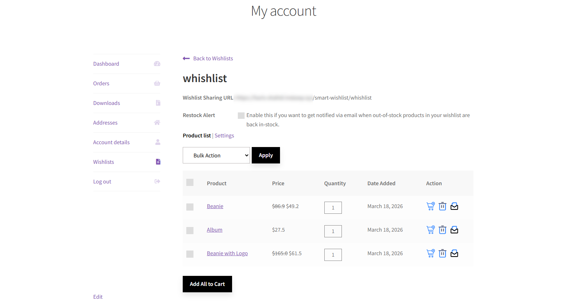Add Album to cart via cart icon
565x308 pixels.
pyautogui.click(x=431, y=230)
